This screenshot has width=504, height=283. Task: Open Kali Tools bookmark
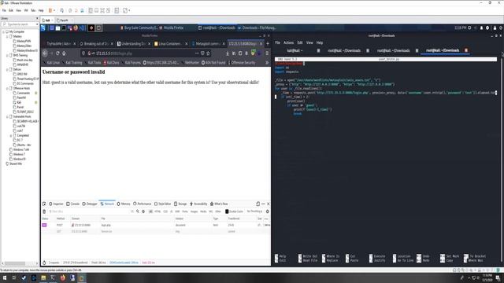tap(93, 63)
